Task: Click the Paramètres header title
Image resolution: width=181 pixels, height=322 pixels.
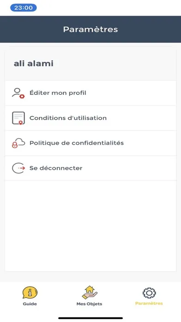Action: pos(90,29)
